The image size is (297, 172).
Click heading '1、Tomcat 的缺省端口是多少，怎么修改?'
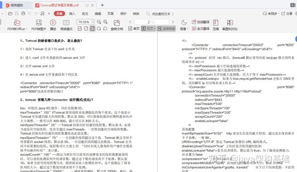[51, 41]
